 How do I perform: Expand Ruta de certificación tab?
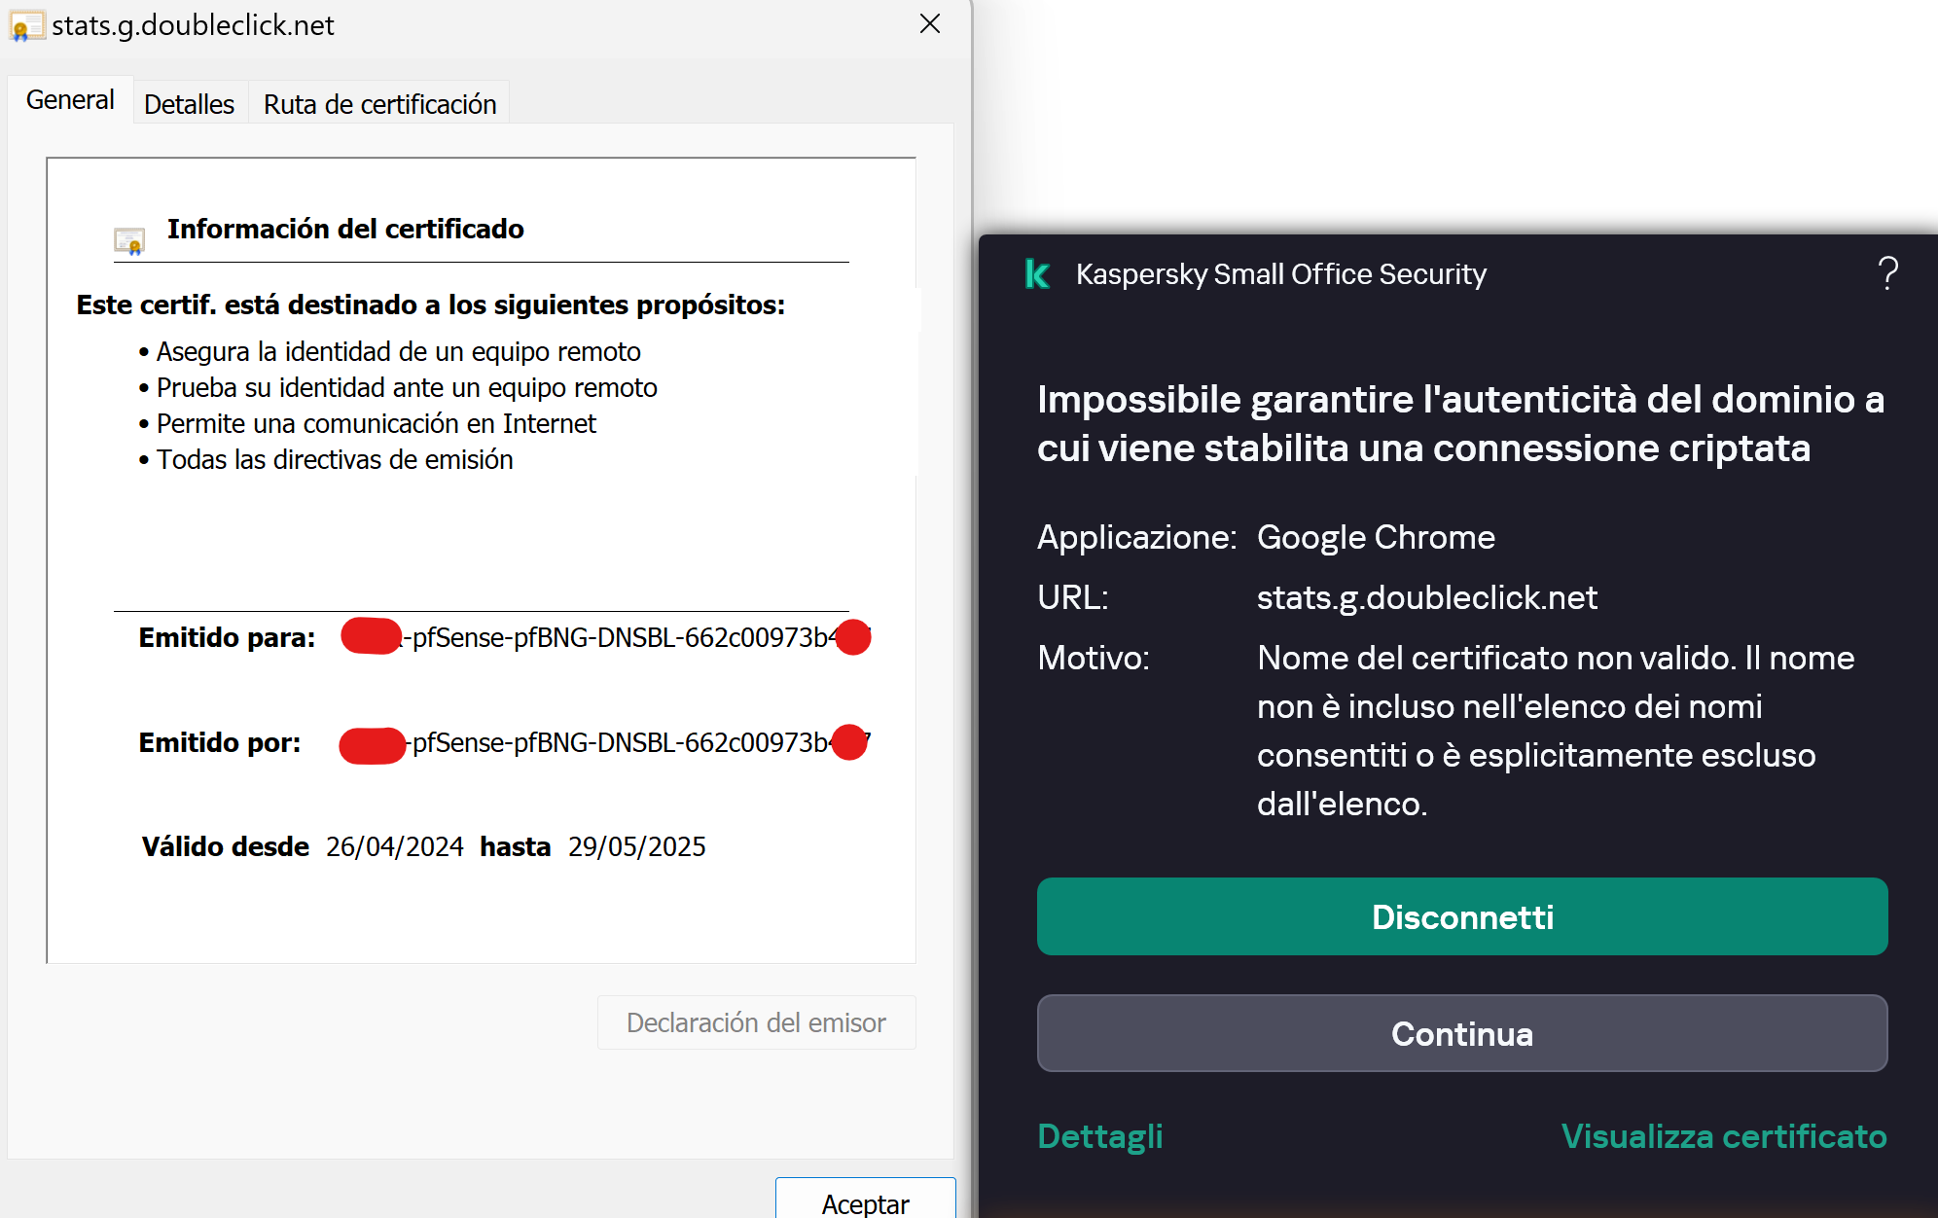[377, 101]
